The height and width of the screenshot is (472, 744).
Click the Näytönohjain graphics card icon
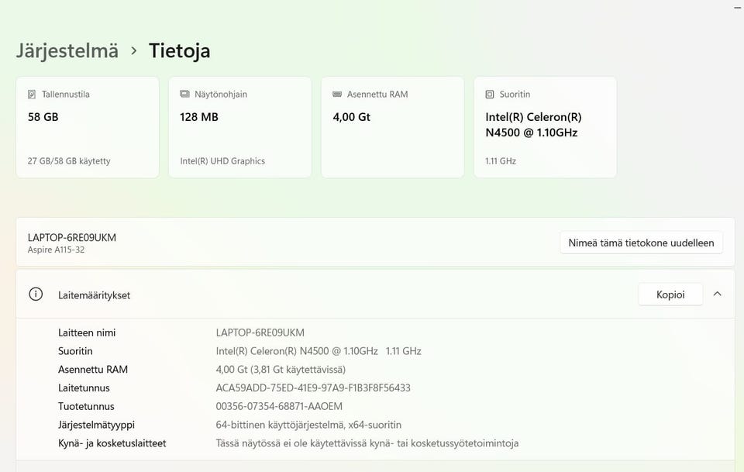pos(184,95)
